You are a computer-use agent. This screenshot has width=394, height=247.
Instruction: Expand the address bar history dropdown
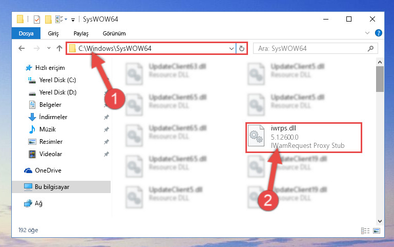click(x=232, y=48)
